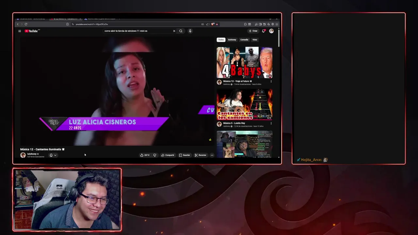Open the Brave Shields lion icon

213,24
